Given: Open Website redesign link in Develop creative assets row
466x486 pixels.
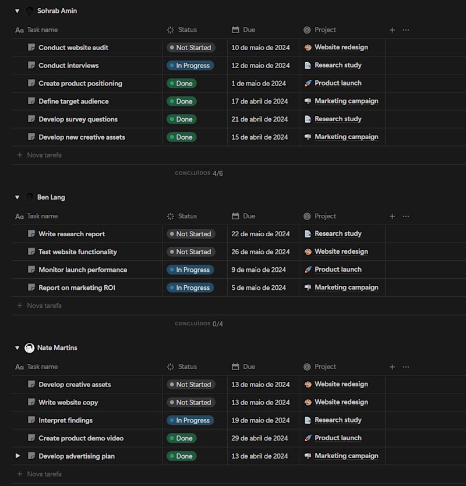Looking at the screenshot, I should tap(341, 384).
